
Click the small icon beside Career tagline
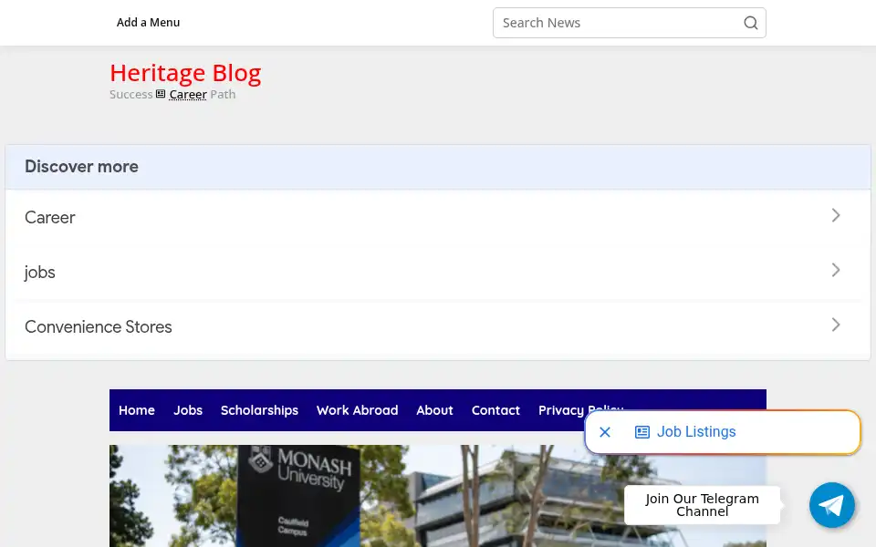[x=161, y=94]
